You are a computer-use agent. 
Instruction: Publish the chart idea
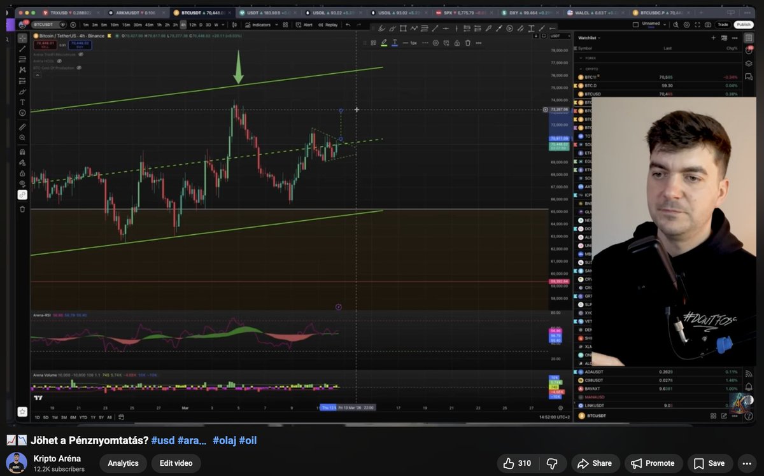coord(743,24)
